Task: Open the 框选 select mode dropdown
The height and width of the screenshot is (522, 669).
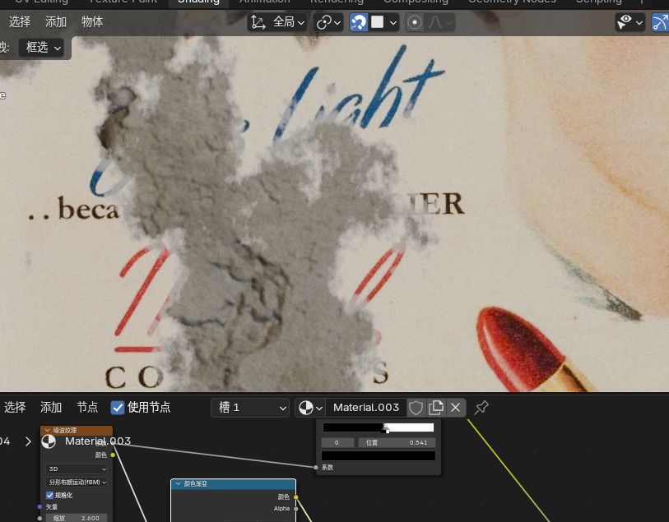Action: 41,48
